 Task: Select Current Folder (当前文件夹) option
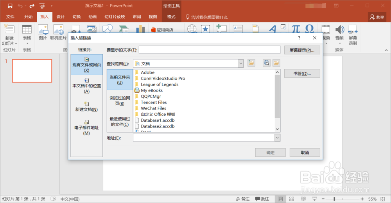[x=120, y=79]
